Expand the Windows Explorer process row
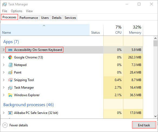 click(4, 95)
